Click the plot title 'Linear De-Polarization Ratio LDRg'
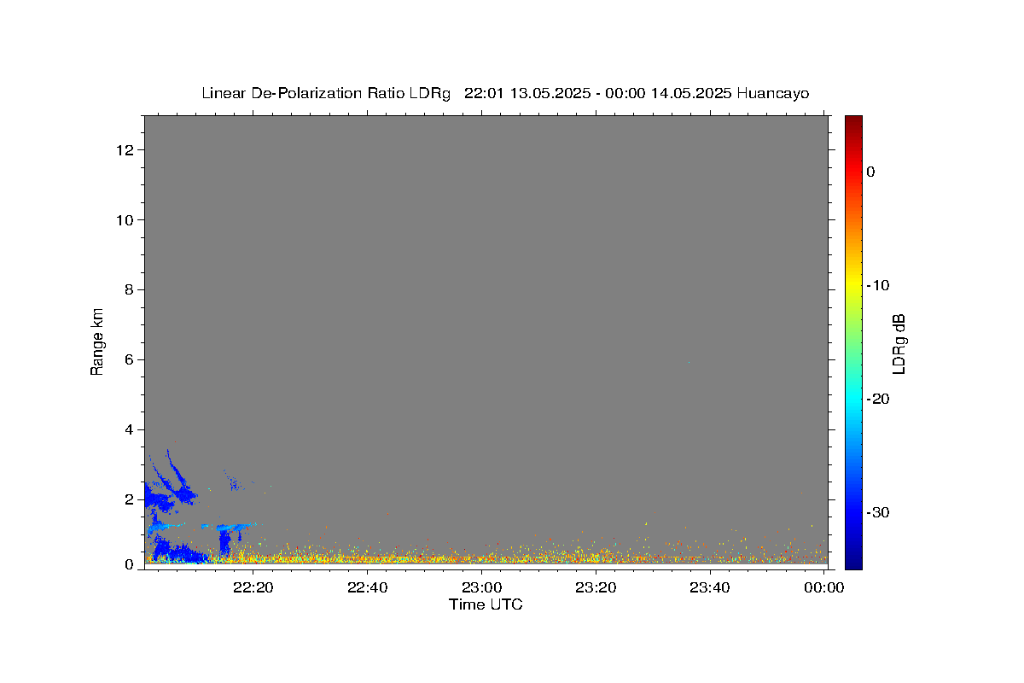 click(325, 93)
